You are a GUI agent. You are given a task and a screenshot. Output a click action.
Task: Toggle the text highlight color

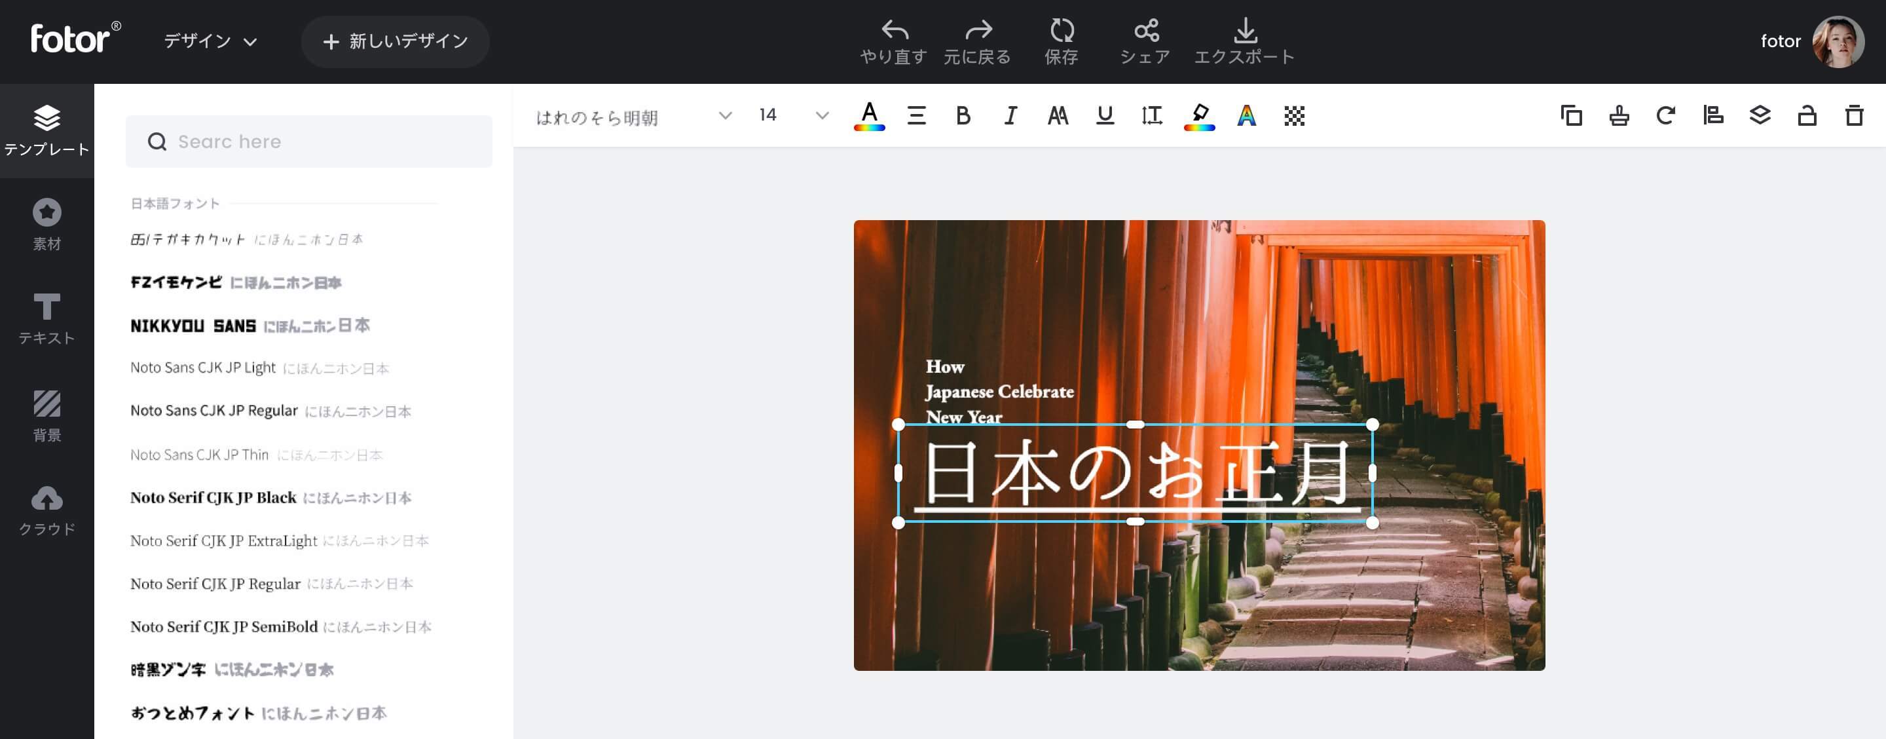[1198, 115]
